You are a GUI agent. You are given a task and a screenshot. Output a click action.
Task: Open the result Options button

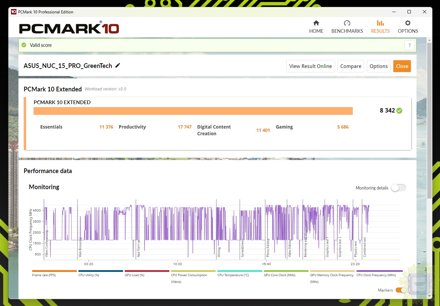[379, 66]
